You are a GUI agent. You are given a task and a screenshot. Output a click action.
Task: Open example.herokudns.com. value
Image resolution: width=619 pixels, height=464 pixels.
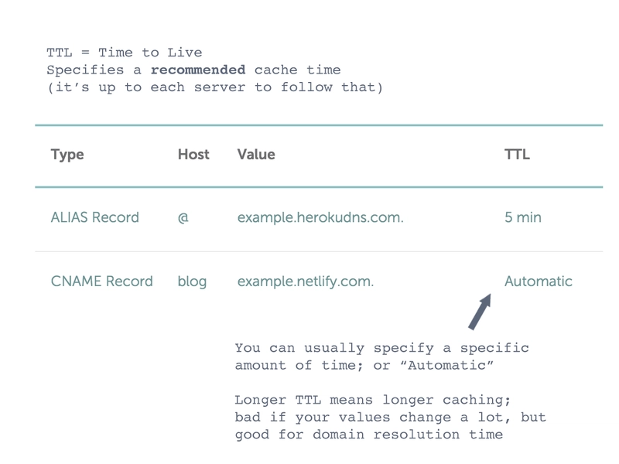pos(320,217)
